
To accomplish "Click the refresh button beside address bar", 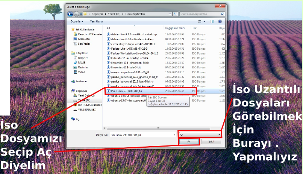I will 176,14.
